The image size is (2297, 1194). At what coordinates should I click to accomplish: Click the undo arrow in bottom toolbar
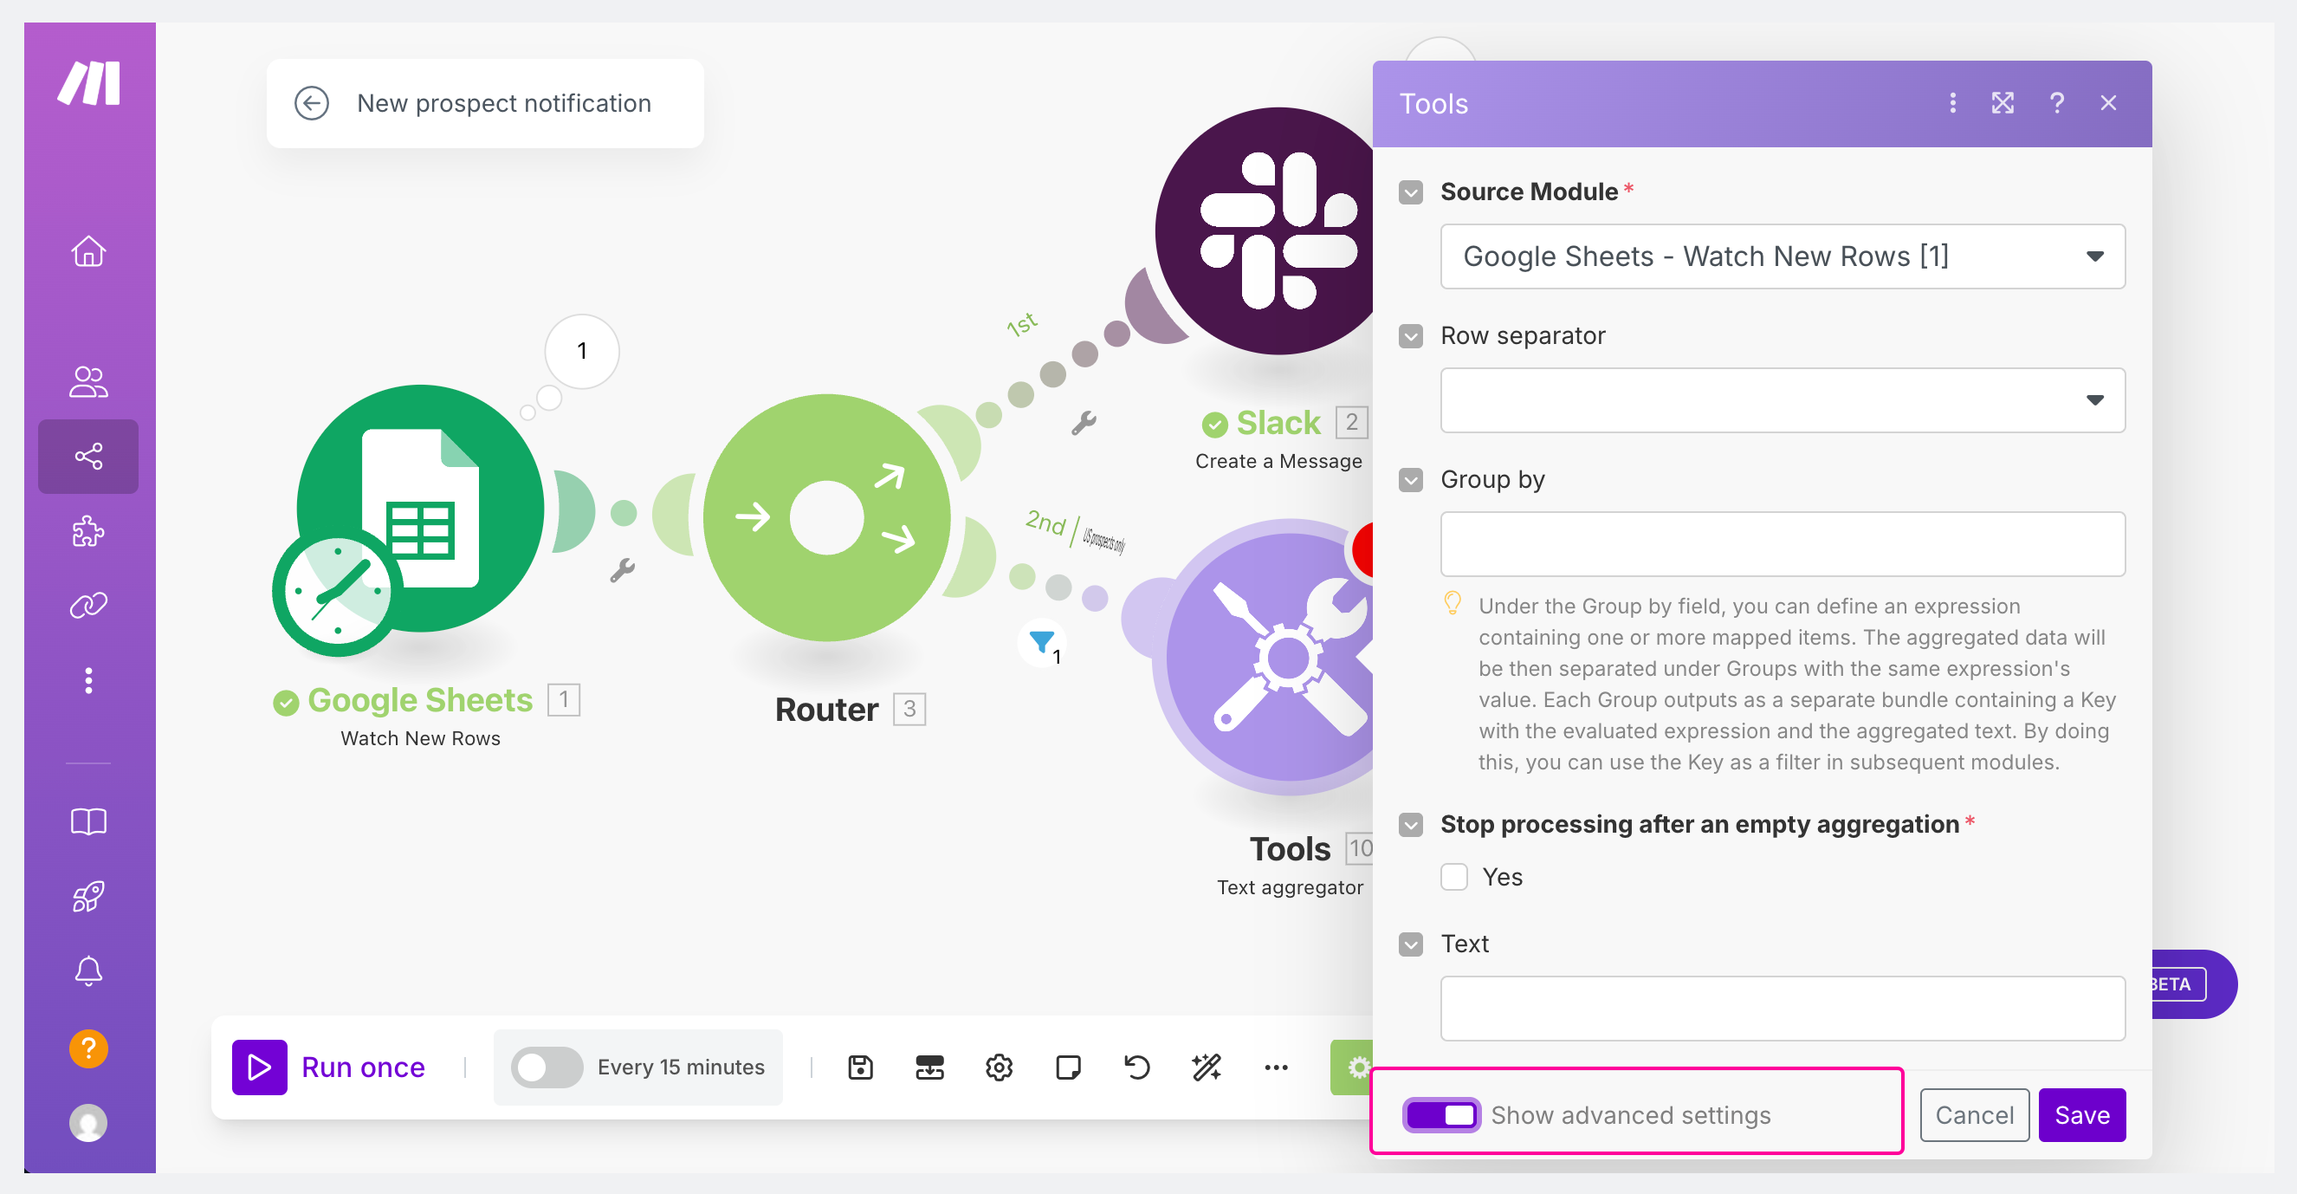coord(1137,1067)
